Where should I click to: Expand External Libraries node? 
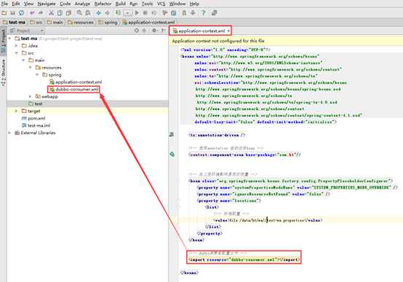click(x=9, y=133)
